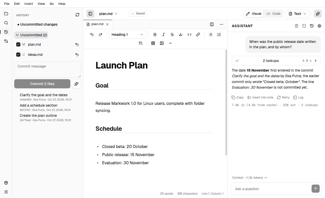The width and height of the screenshot is (325, 198).
Task: Insert a table
Action: (153, 43)
